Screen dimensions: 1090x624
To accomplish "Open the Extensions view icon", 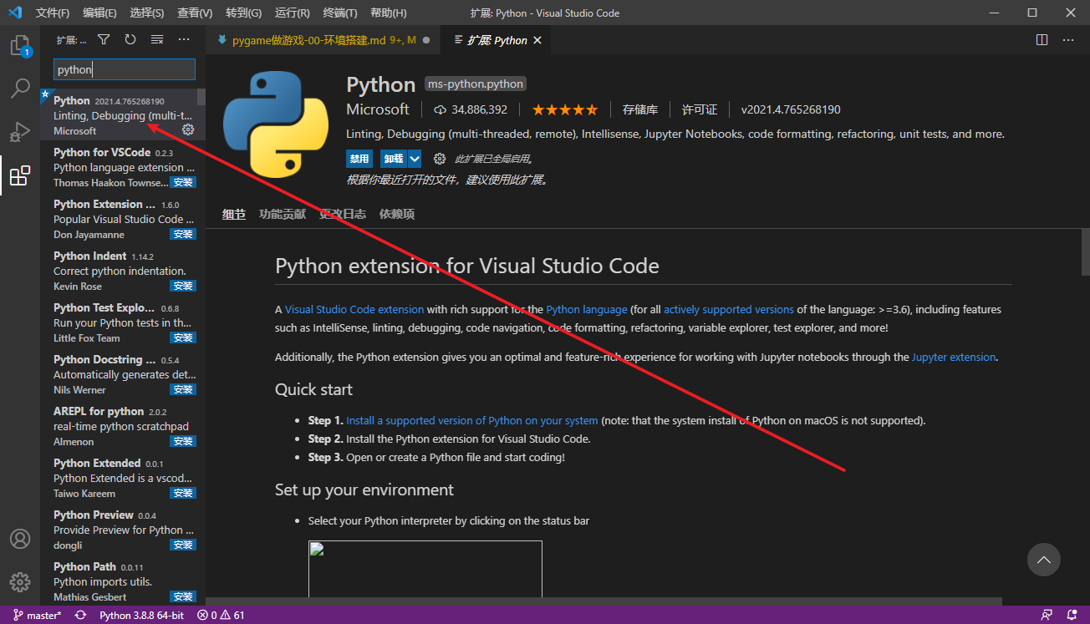I will pyautogui.click(x=20, y=175).
